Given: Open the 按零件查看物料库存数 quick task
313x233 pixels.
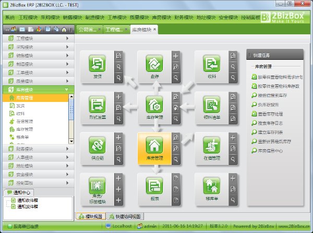Looking at the screenshot, I should tap(275, 86).
